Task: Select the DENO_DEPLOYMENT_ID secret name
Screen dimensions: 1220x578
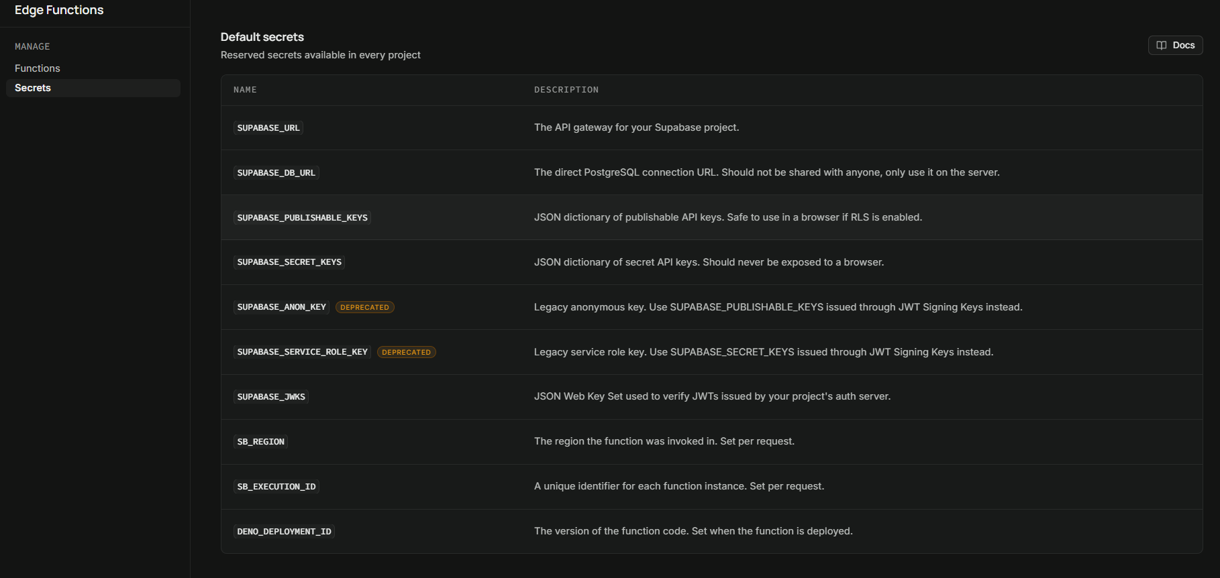Action: point(285,532)
